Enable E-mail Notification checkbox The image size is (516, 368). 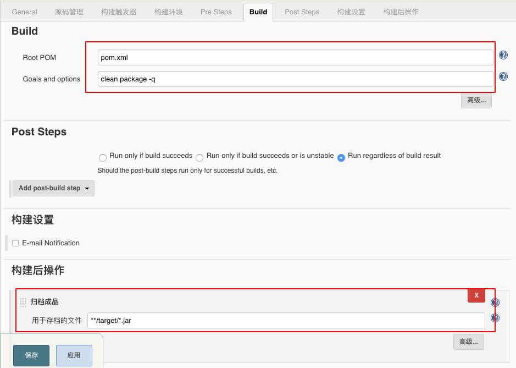tap(15, 243)
